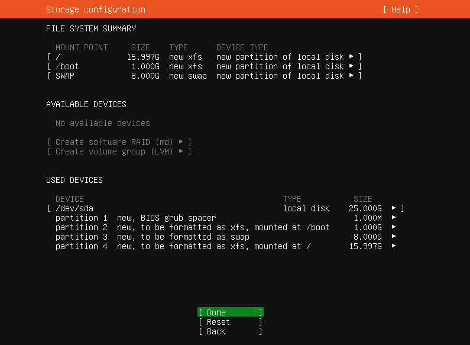The height and width of the screenshot is (345, 470).
Task: Expand partition 4 root arrow
Action: 394,246
